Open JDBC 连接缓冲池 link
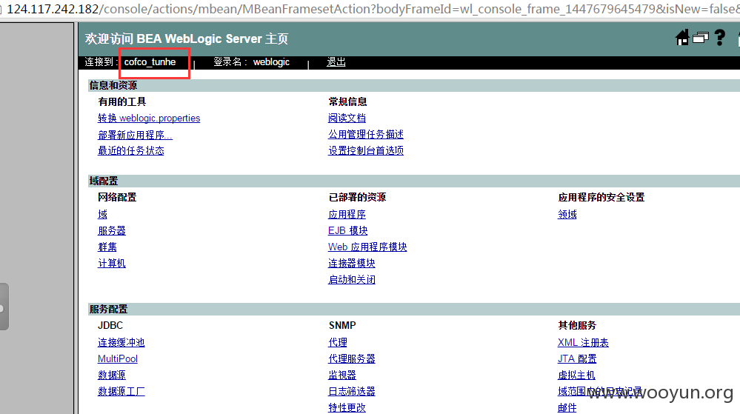 point(121,342)
